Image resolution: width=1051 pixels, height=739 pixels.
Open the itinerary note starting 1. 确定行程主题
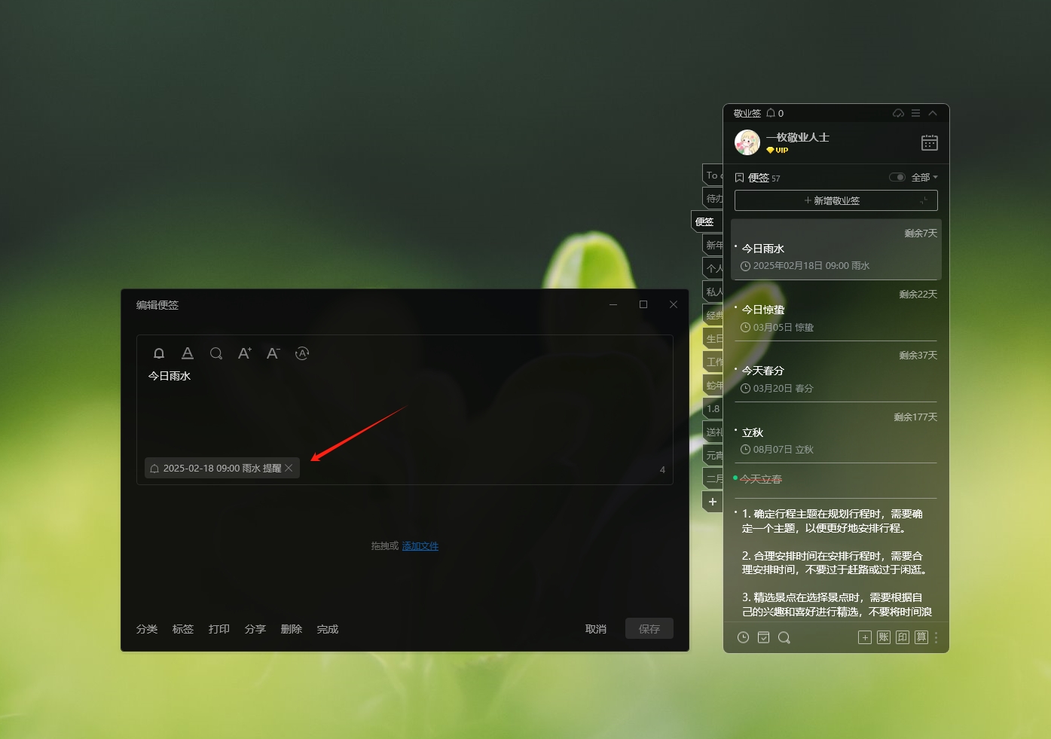(836, 562)
